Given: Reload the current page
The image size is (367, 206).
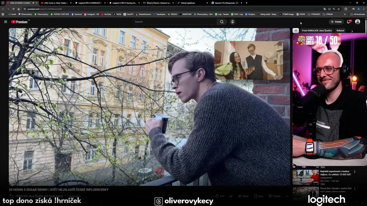Looking at the screenshot, I should (x=13, y=9).
